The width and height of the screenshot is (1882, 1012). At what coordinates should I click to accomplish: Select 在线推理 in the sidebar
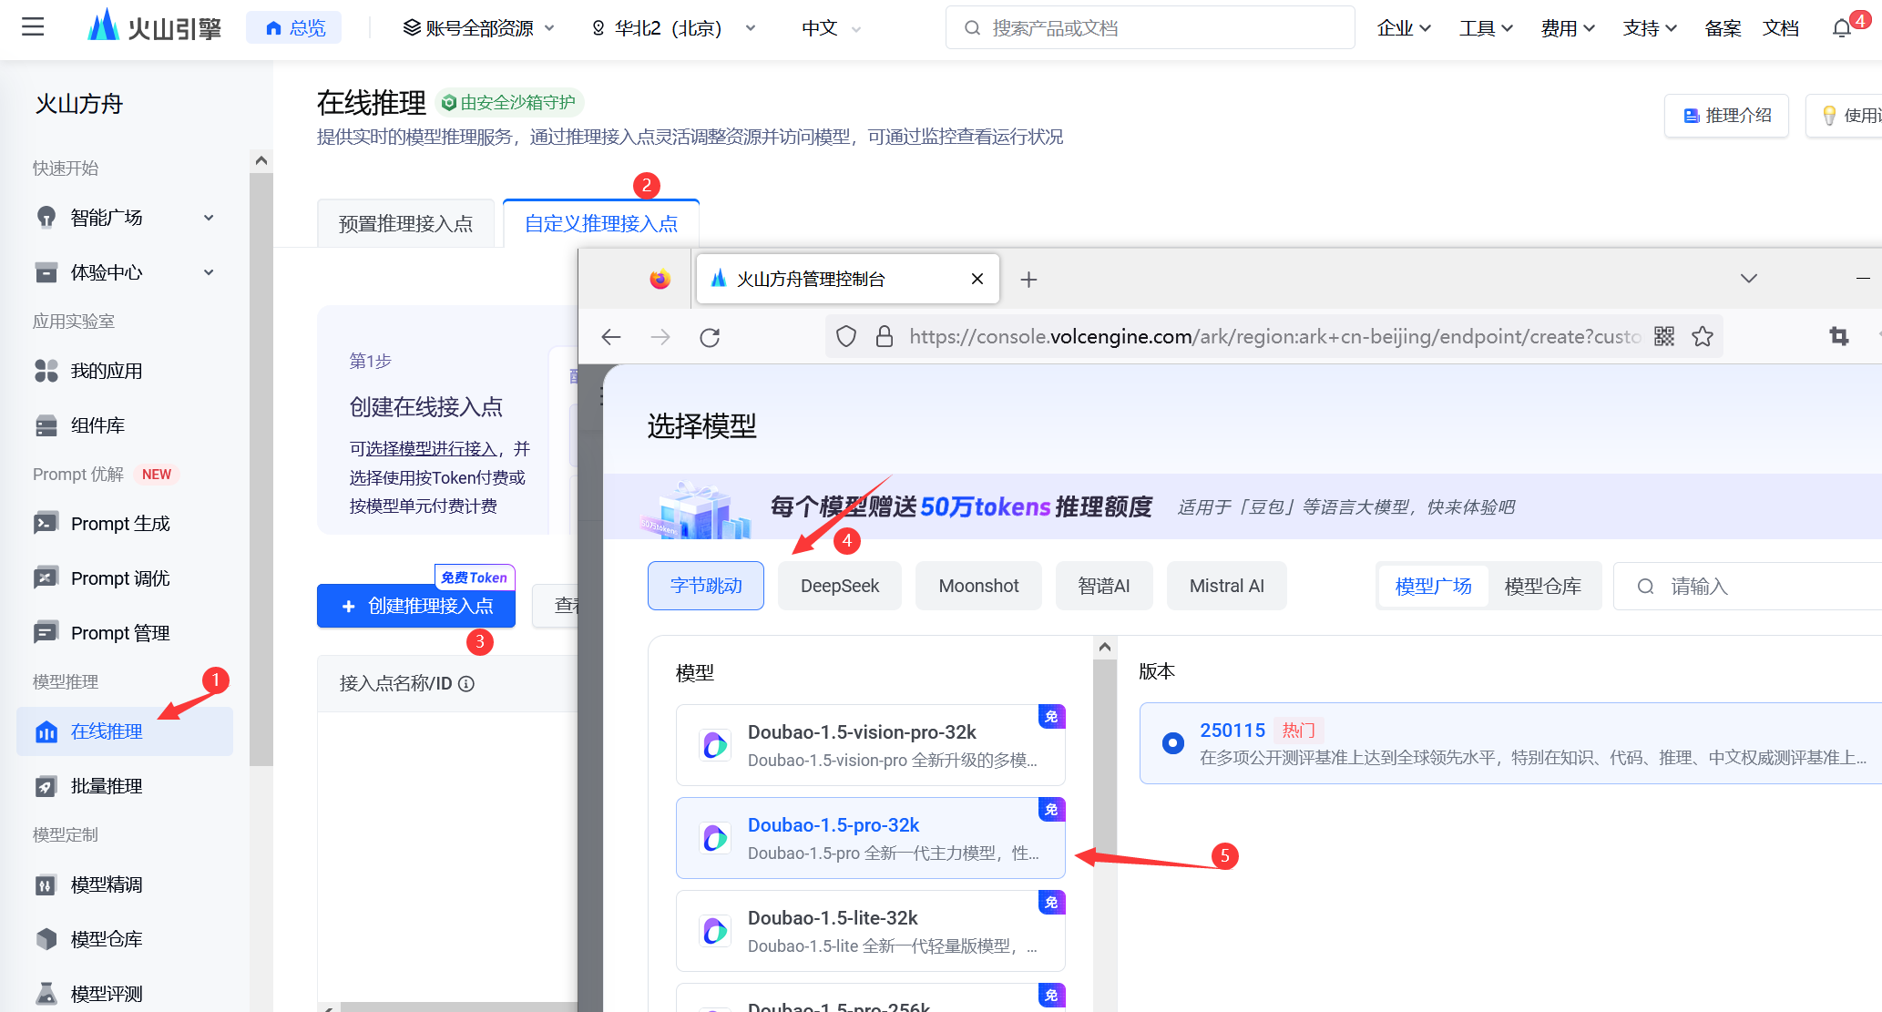click(x=125, y=731)
